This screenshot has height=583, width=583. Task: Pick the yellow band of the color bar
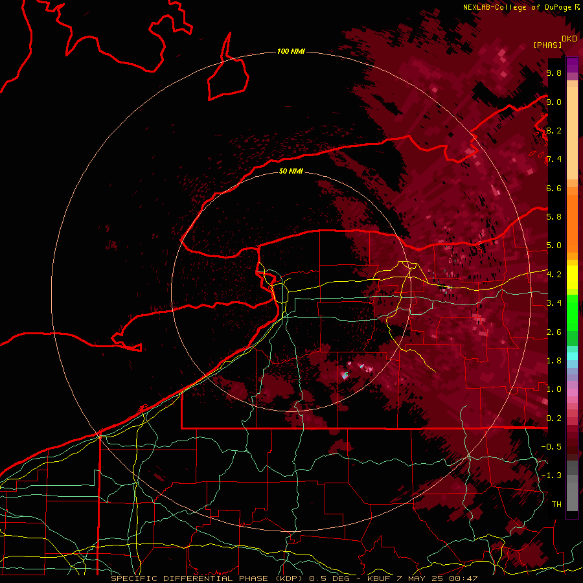click(x=572, y=277)
